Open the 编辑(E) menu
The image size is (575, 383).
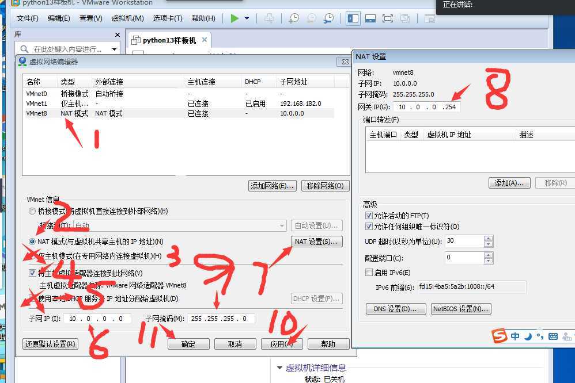(x=59, y=18)
